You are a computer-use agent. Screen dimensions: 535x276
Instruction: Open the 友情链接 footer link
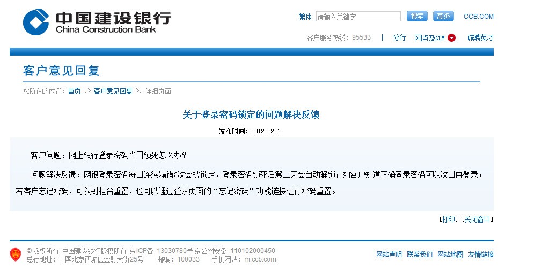(481, 255)
